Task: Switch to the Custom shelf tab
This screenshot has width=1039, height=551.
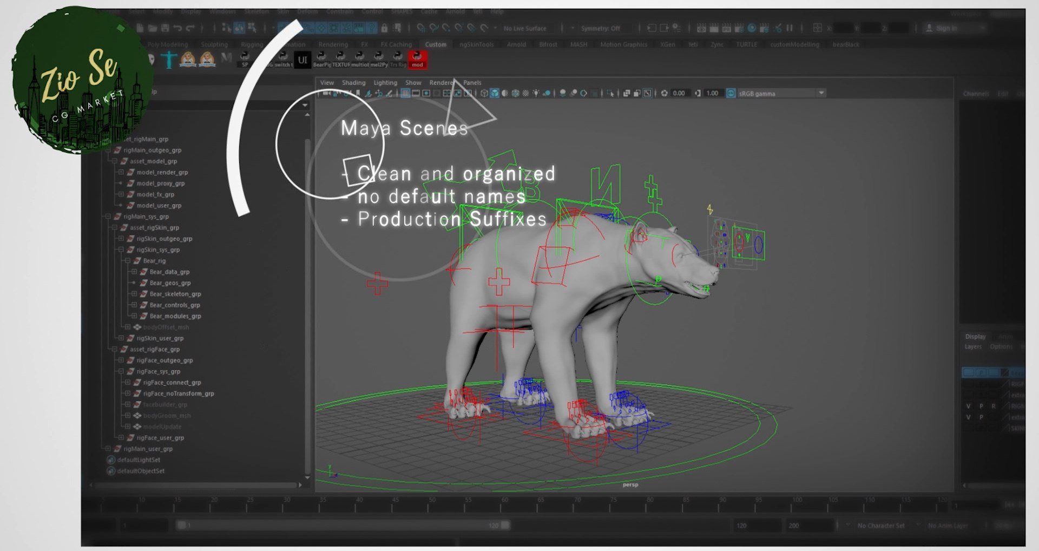Action: (436, 44)
